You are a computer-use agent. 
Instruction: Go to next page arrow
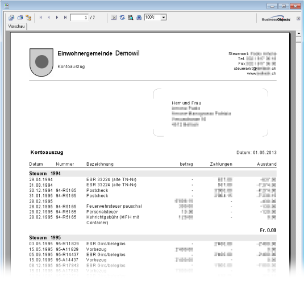[x=57, y=18]
